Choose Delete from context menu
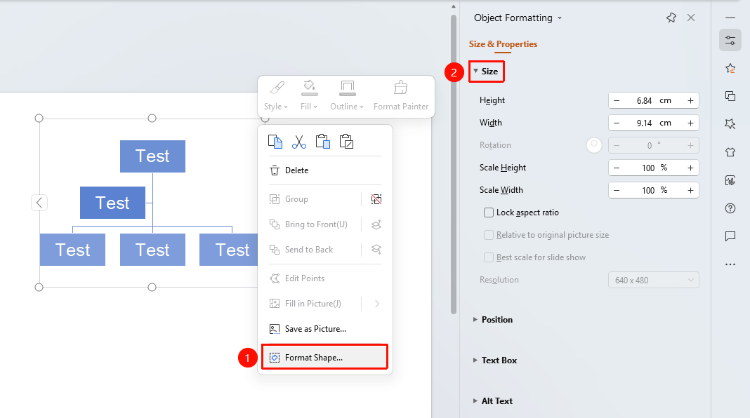This screenshot has width=750, height=418. [324, 170]
